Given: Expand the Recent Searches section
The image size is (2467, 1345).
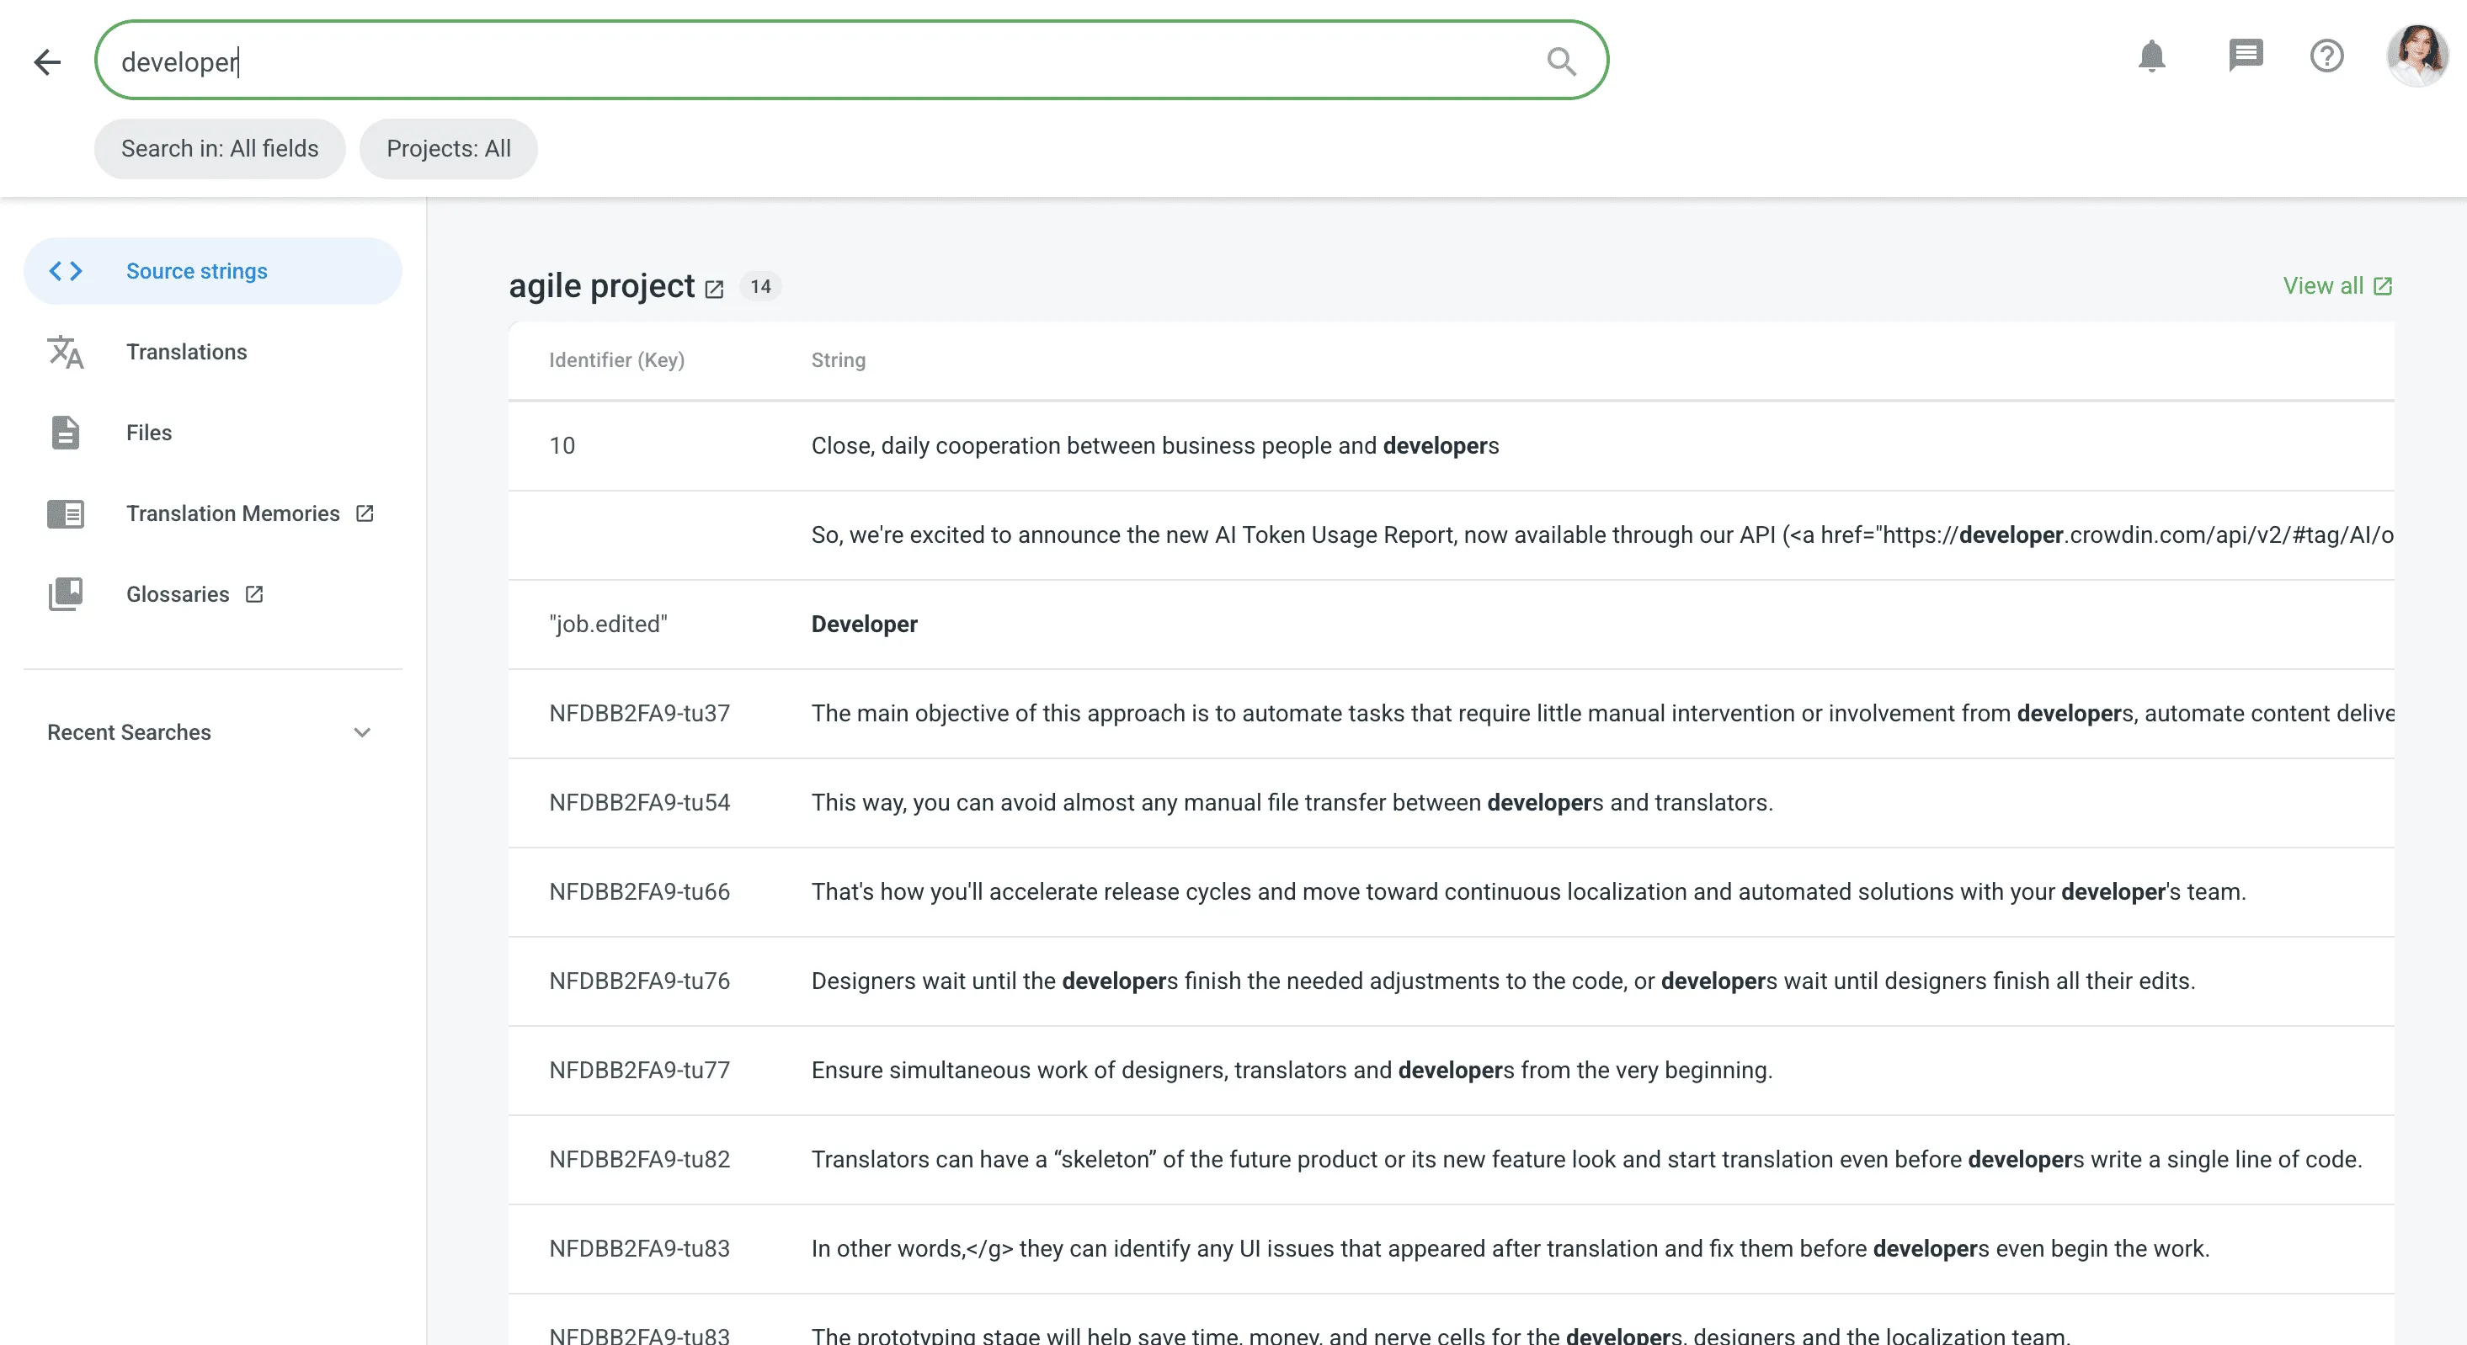Looking at the screenshot, I should point(362,733).
